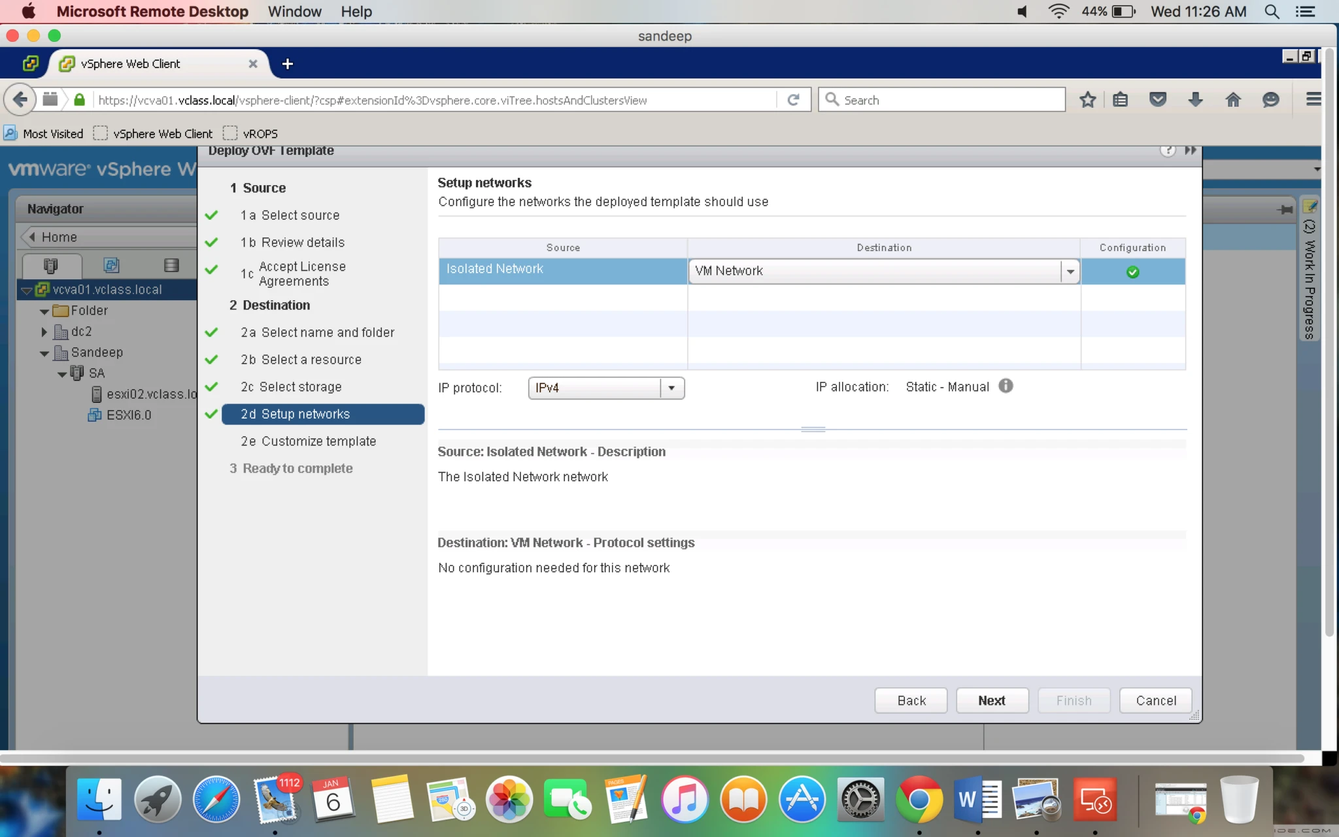Open the downloads arrow icon

tap(1195, 99)
